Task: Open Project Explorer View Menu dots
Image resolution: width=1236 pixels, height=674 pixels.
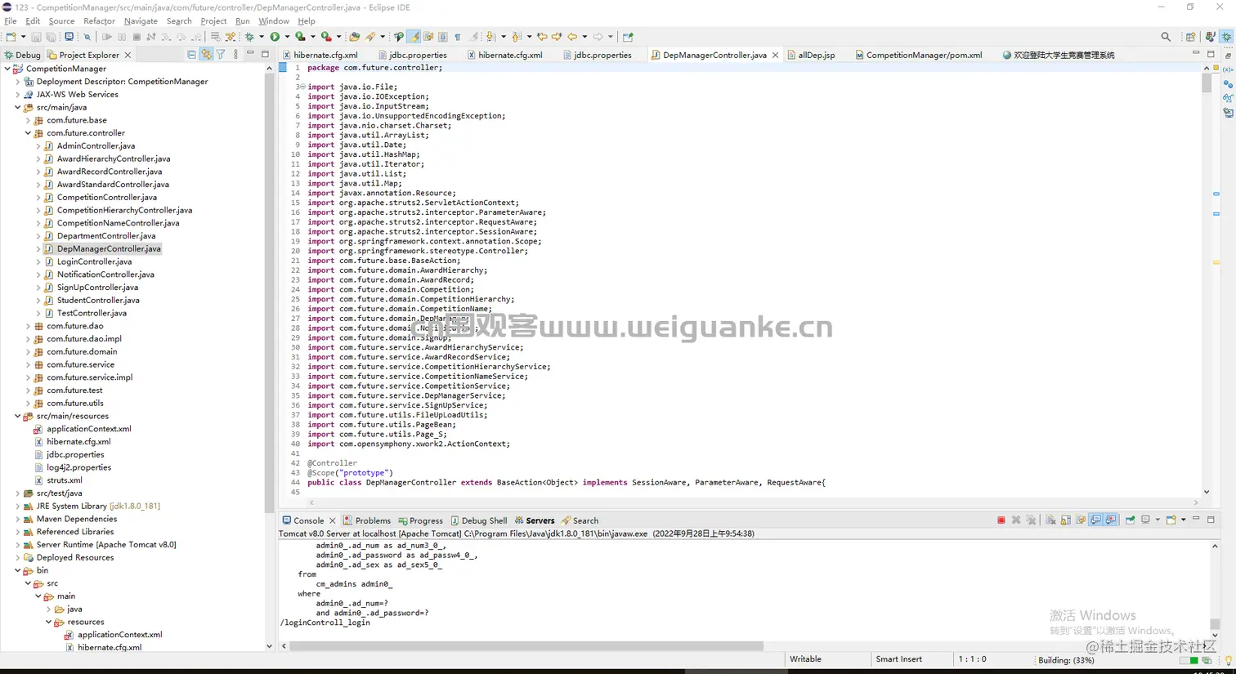Action: 235,55
